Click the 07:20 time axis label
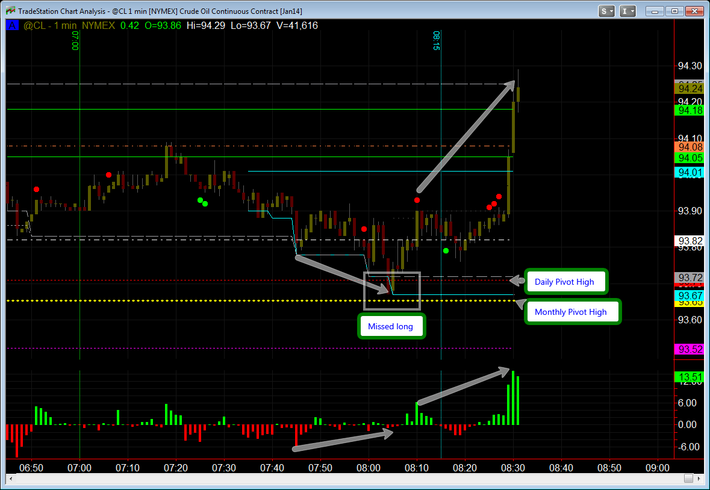 [176, 468]
